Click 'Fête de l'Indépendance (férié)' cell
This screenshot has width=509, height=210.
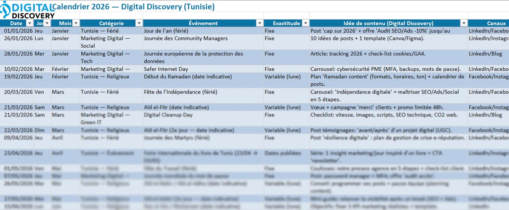203,96
